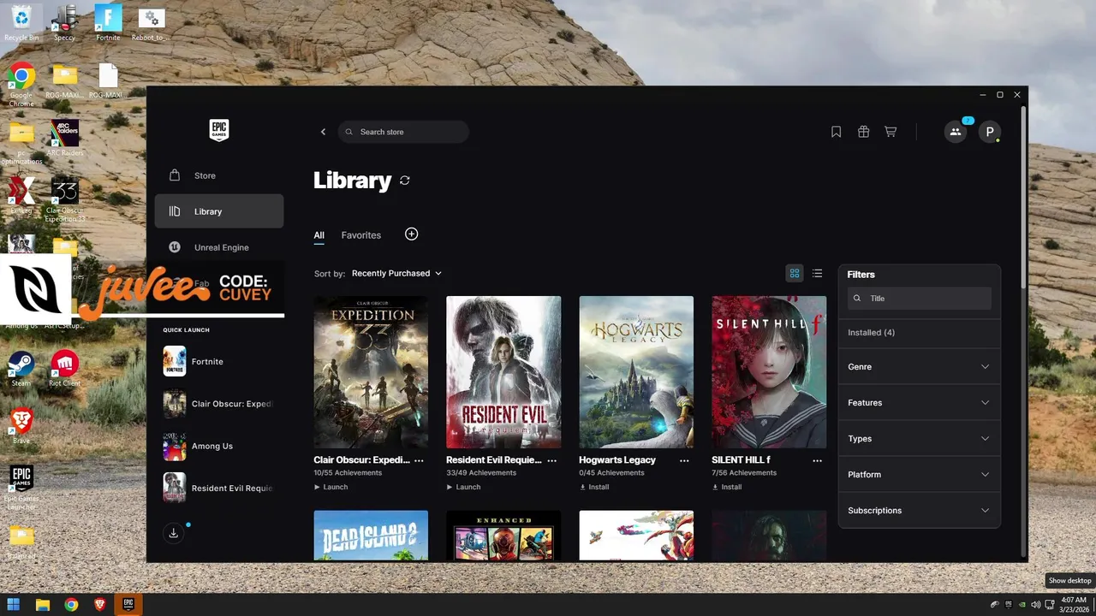
Task: Open options menu for Clair Obscur card
Action: coord(419,460)
